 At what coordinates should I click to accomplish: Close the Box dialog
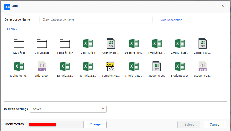tap(223, 6)
